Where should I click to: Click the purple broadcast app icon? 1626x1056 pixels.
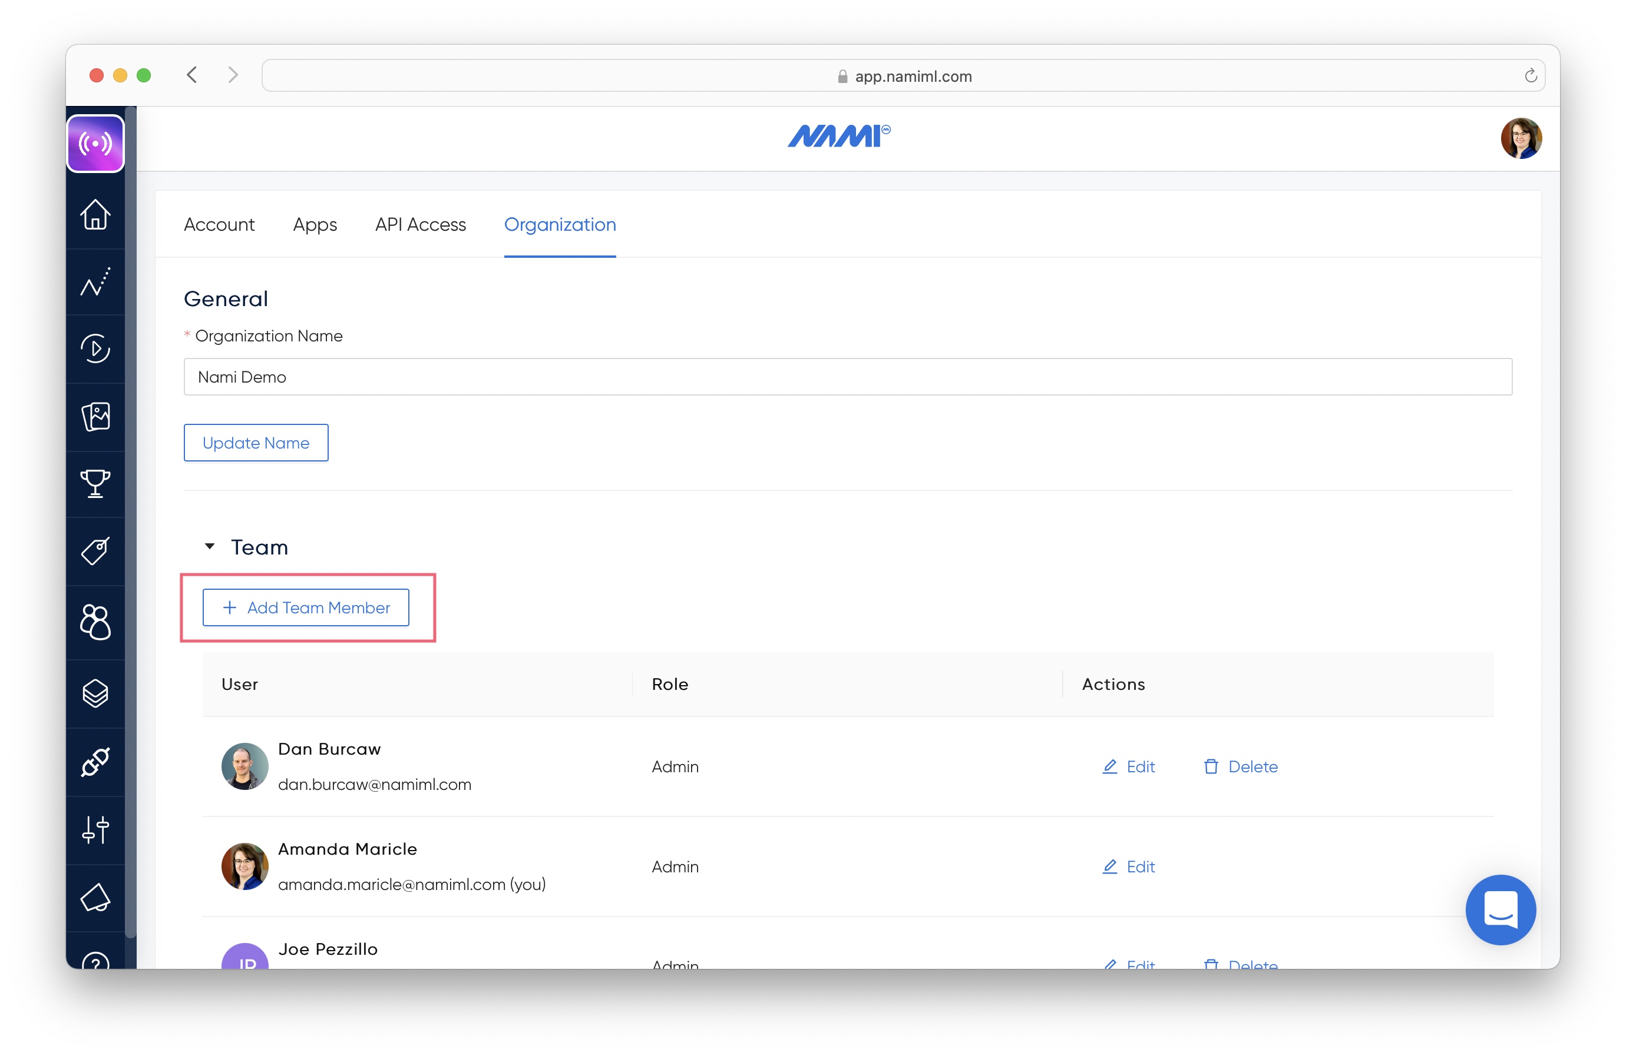[95, 144]
